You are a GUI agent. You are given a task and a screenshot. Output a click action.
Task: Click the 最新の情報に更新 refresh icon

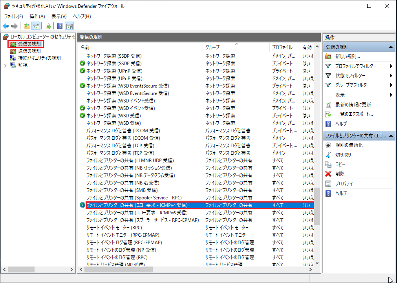(x=328, y=104)
